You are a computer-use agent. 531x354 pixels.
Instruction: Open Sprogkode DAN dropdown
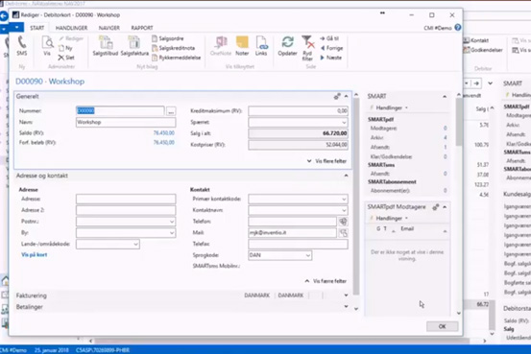(x=308, y=255)
